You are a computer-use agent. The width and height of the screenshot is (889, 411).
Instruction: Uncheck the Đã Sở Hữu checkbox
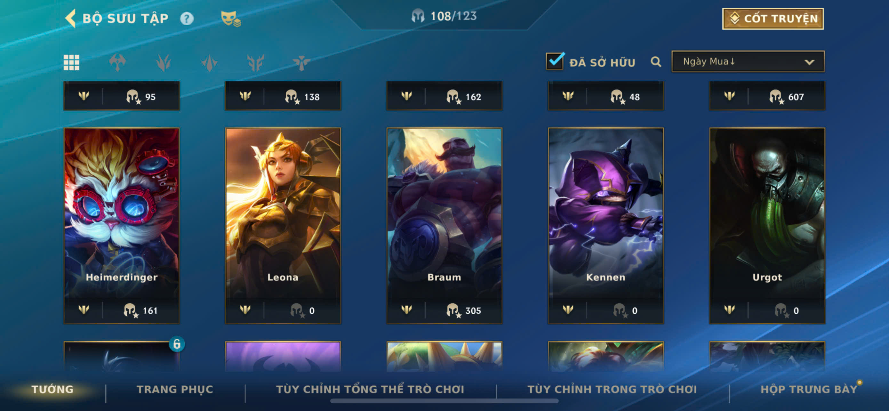[555, 61]
